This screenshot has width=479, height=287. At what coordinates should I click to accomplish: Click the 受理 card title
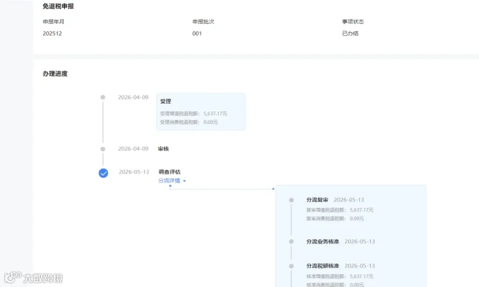166,102
